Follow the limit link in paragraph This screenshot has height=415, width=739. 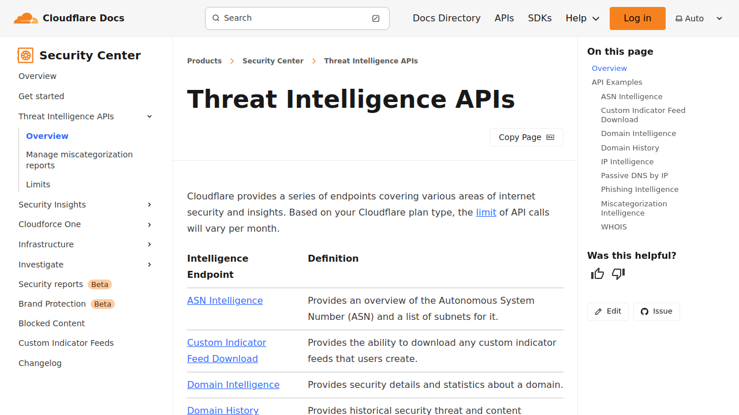coord(486,212)
